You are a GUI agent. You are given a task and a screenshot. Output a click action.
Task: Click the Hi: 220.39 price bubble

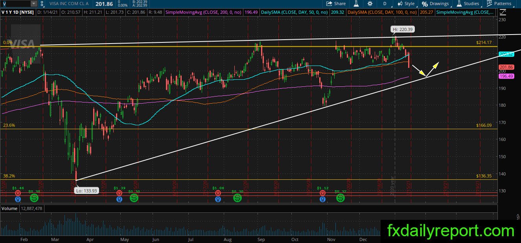tap(403, 29)
